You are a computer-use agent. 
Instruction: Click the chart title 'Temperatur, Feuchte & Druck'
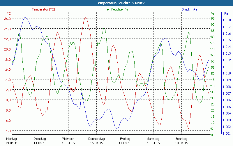(116, 3)
